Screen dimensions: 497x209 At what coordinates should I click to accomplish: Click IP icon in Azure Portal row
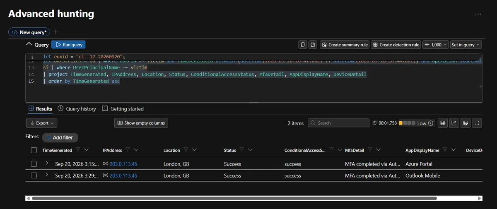(x=106, y=164)
